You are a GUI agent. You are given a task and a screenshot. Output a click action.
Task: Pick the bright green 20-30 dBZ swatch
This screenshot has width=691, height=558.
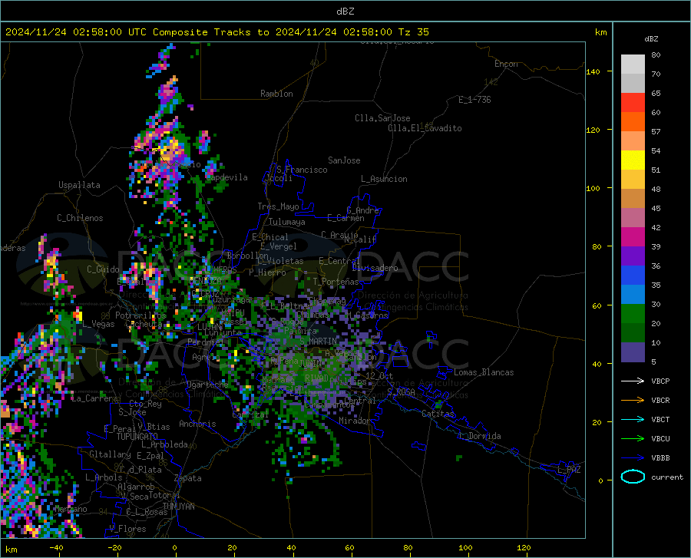click(x=633, y=314)
